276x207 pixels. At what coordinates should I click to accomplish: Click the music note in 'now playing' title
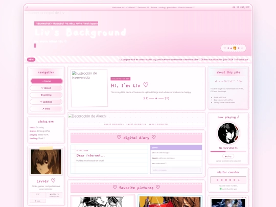238,117
